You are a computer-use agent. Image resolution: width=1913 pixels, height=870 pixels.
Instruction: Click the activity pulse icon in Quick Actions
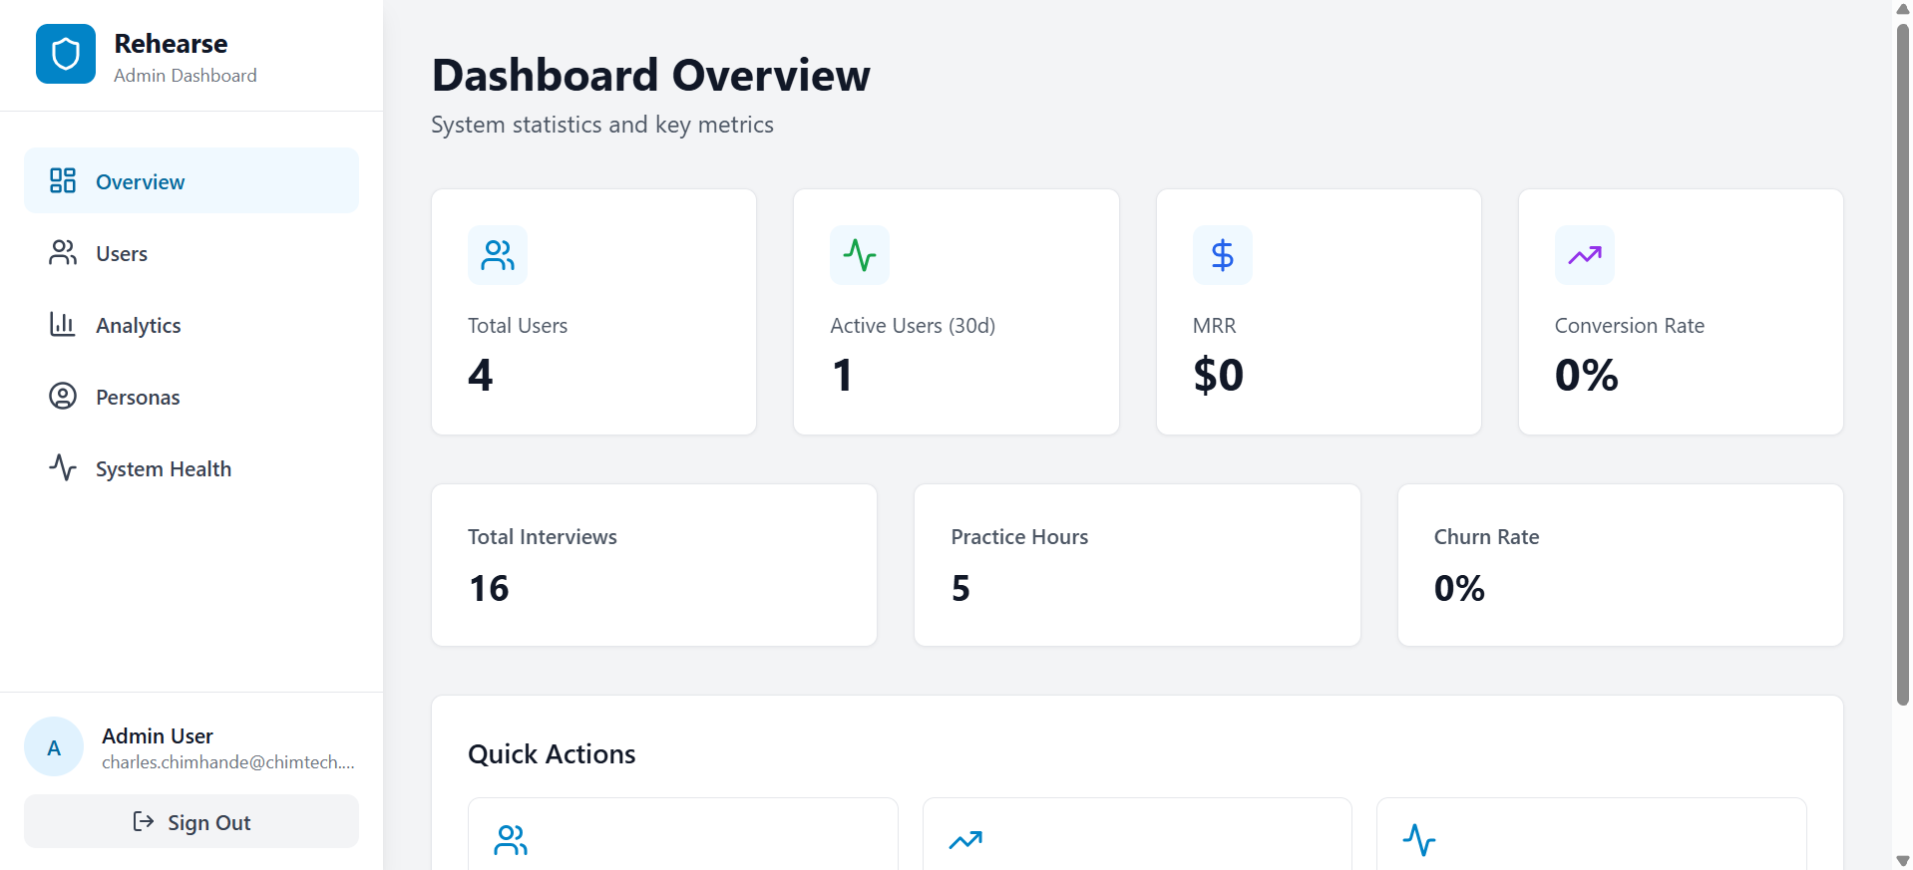click(x=1419, y=840)
